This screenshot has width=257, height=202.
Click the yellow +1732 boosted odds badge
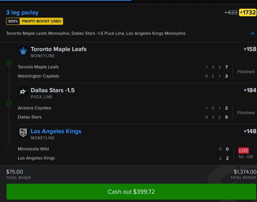coord(248,13)
